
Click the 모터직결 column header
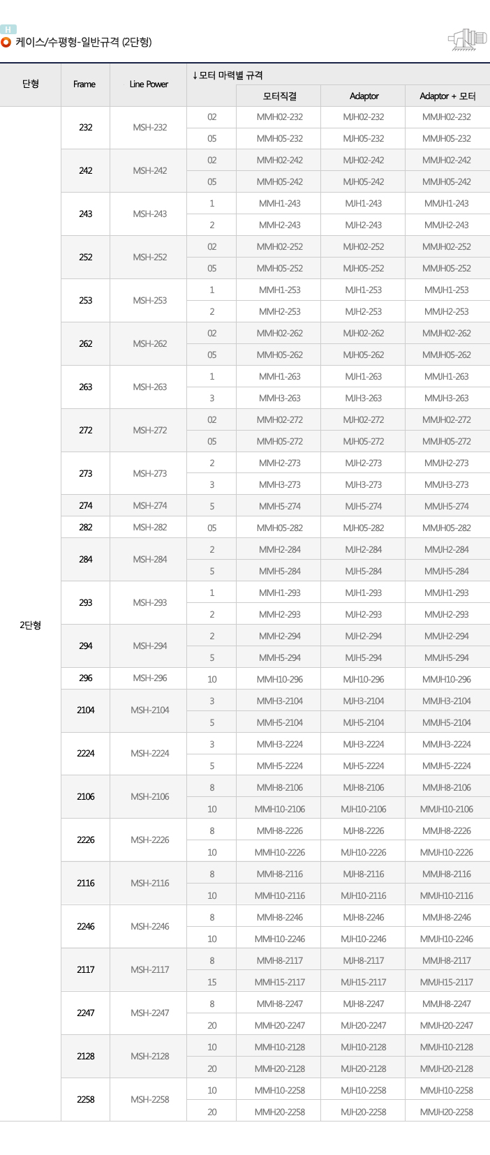[x=279, y=96]
